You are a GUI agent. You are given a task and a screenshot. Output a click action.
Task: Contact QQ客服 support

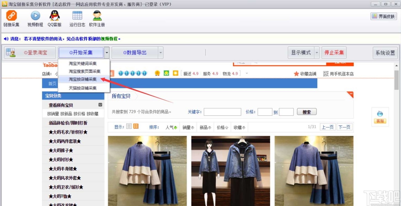click(x=54, y=18)
